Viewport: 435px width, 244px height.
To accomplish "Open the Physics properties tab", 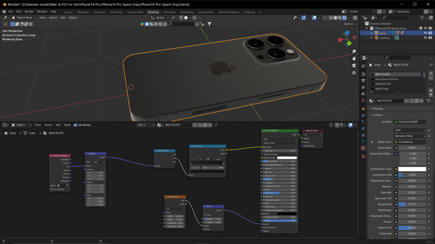I will click(x=363, y=129).
